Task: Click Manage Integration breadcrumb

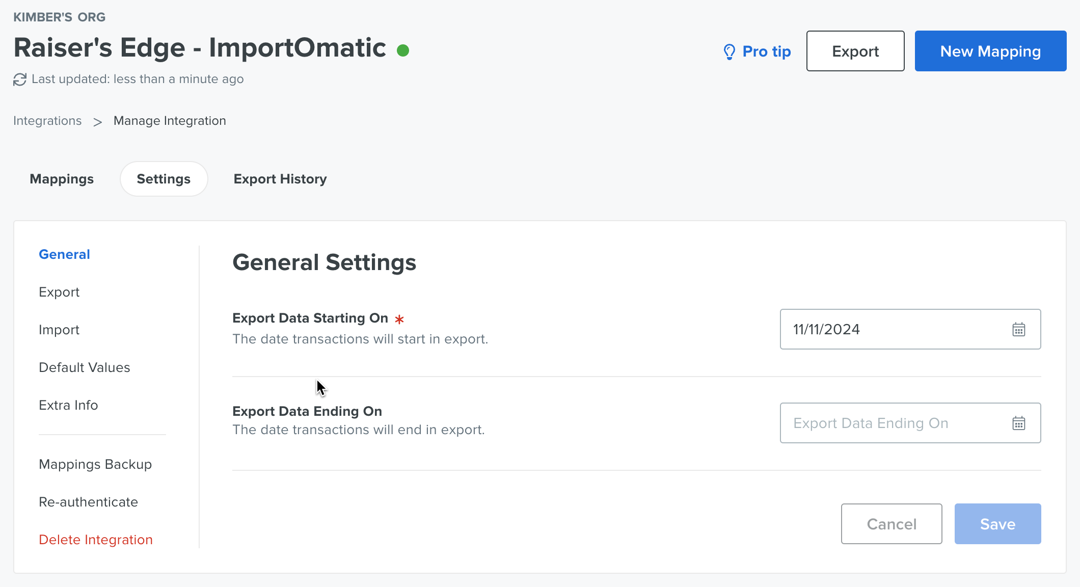Action: (x=170, y=121)
